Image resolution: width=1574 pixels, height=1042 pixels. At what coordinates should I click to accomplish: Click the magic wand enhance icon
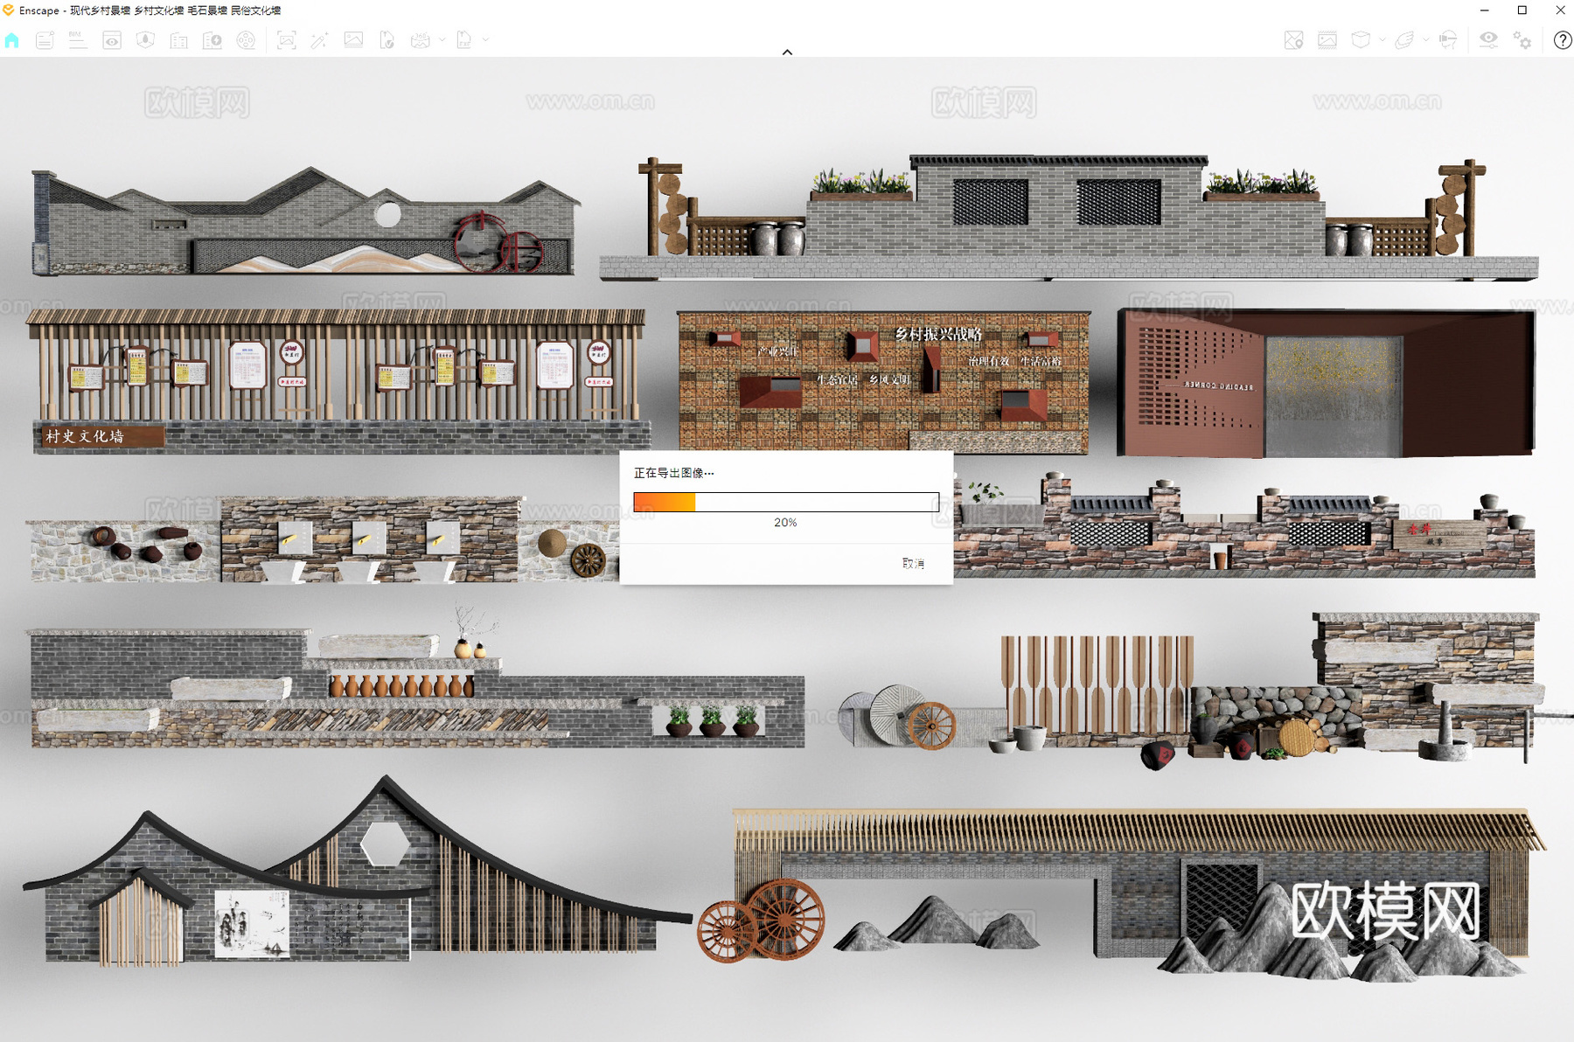click(x=319, y=40)
